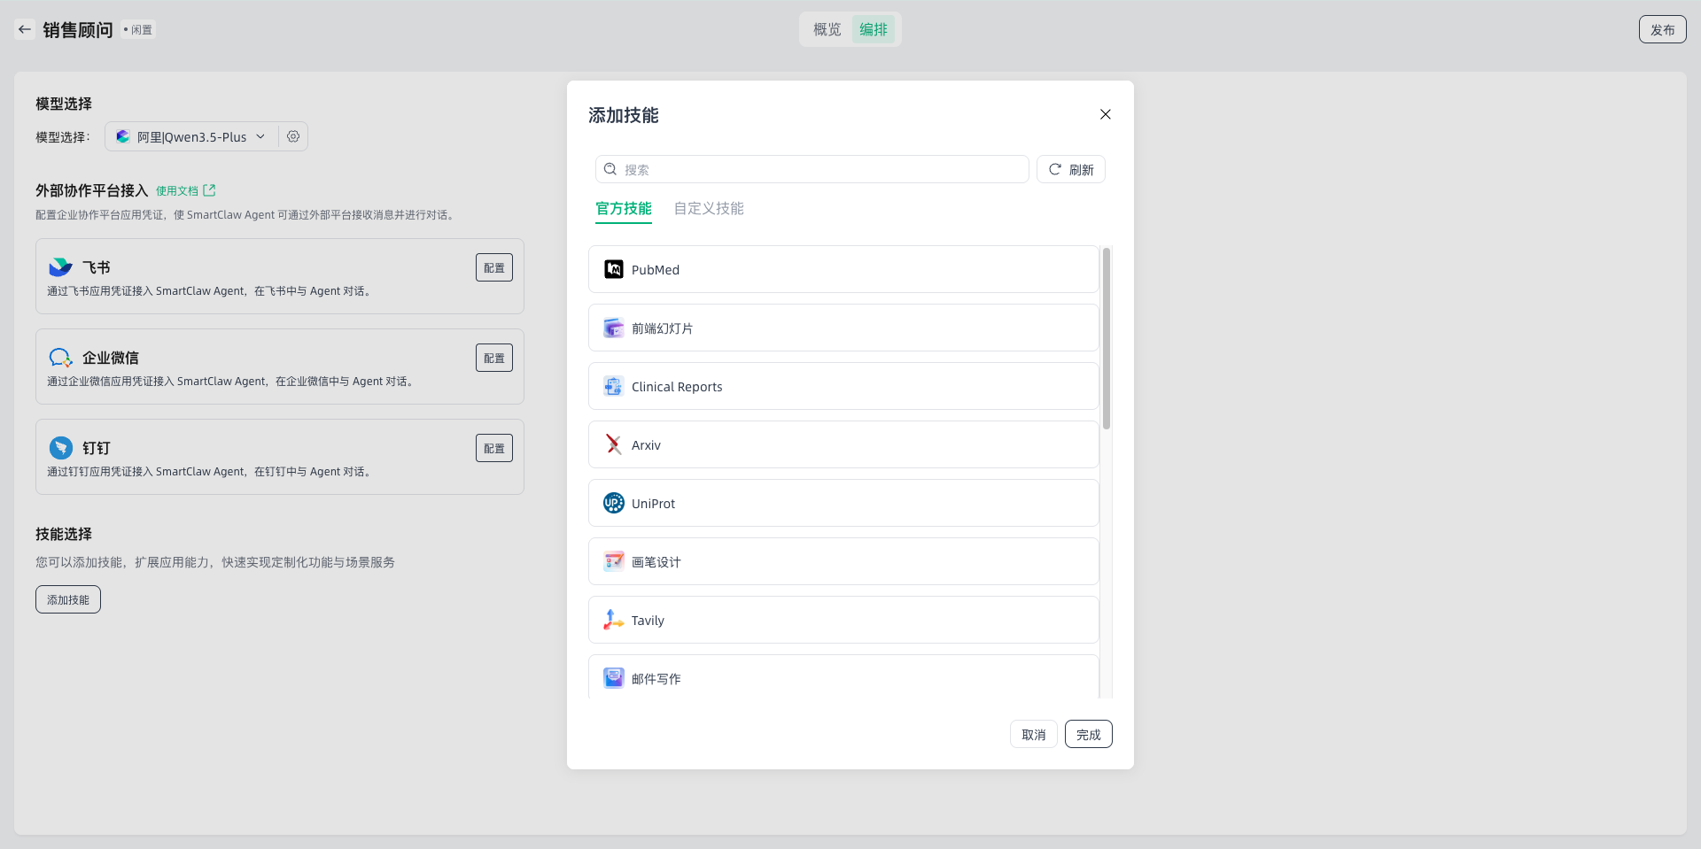Refresh the skill list with 刷新
The image size is (1701, 849).
tap(1070, 169)
